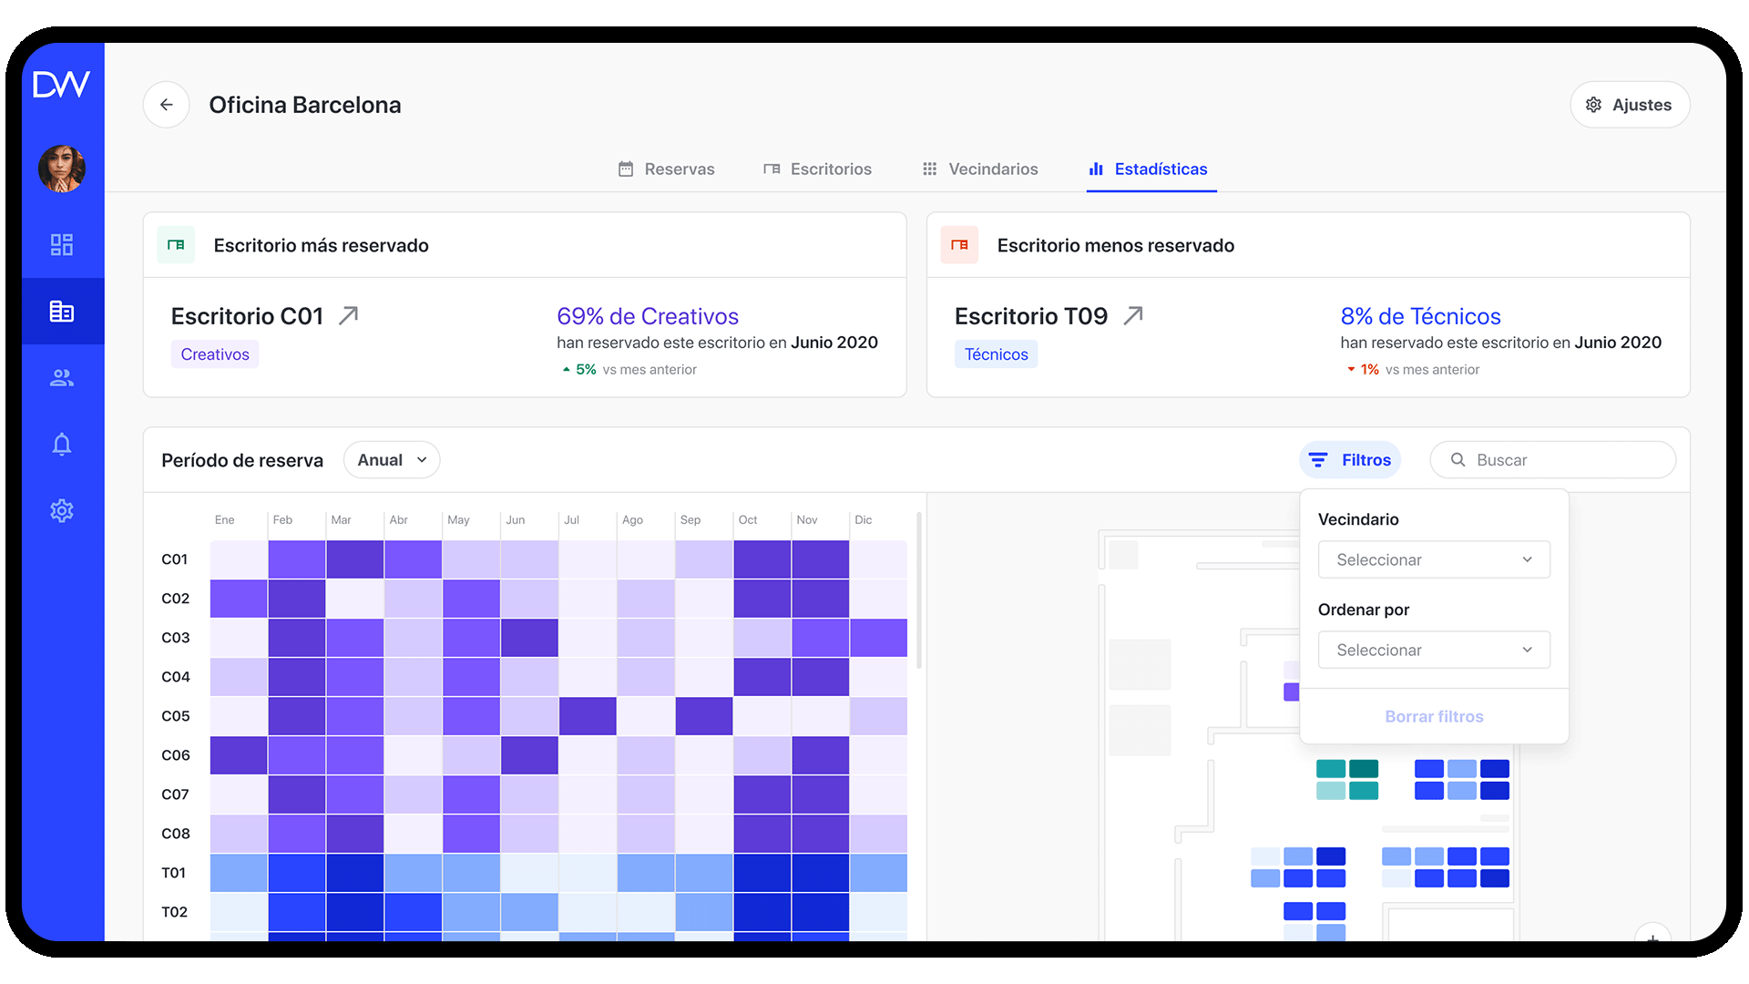This screenshot has height=984, width=1749.
Task: Open notifications bell in sidebar
Action: [62, 445]
